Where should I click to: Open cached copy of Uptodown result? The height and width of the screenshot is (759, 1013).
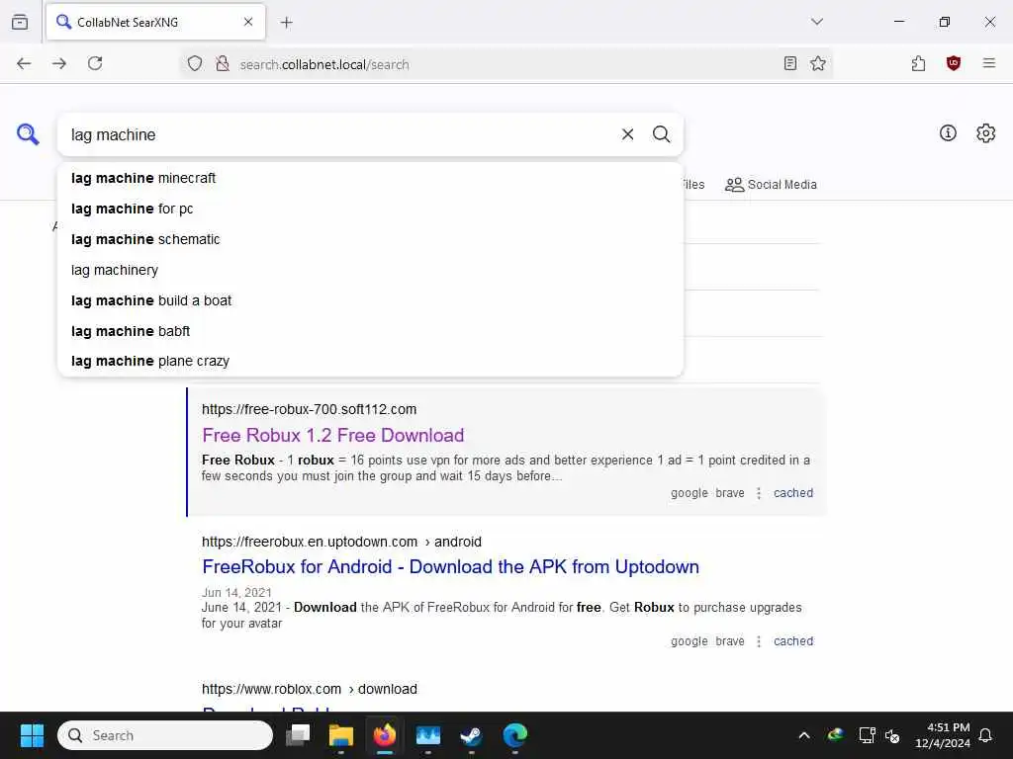point(793,641)
